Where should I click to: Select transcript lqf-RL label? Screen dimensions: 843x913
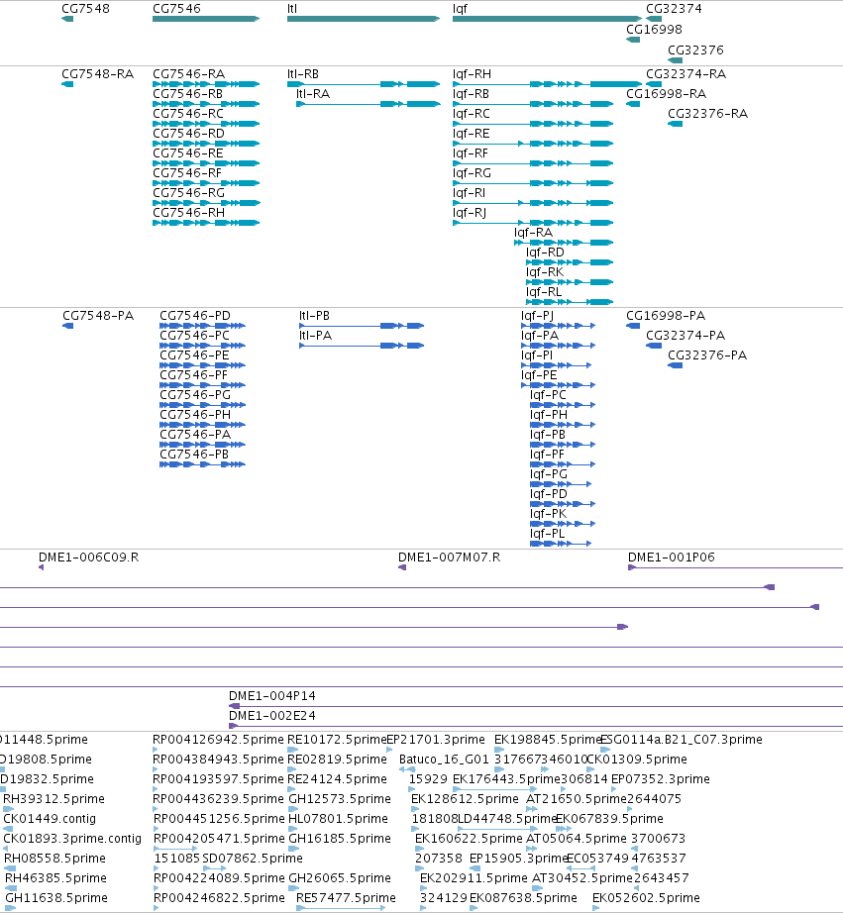point(544,292)
